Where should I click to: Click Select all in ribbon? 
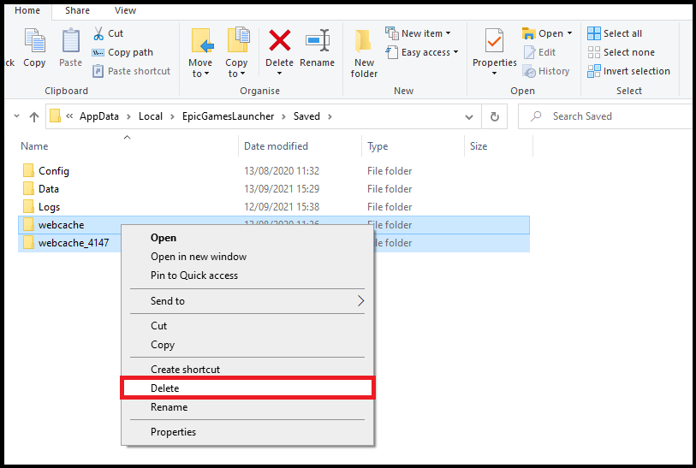coord(614,33)
